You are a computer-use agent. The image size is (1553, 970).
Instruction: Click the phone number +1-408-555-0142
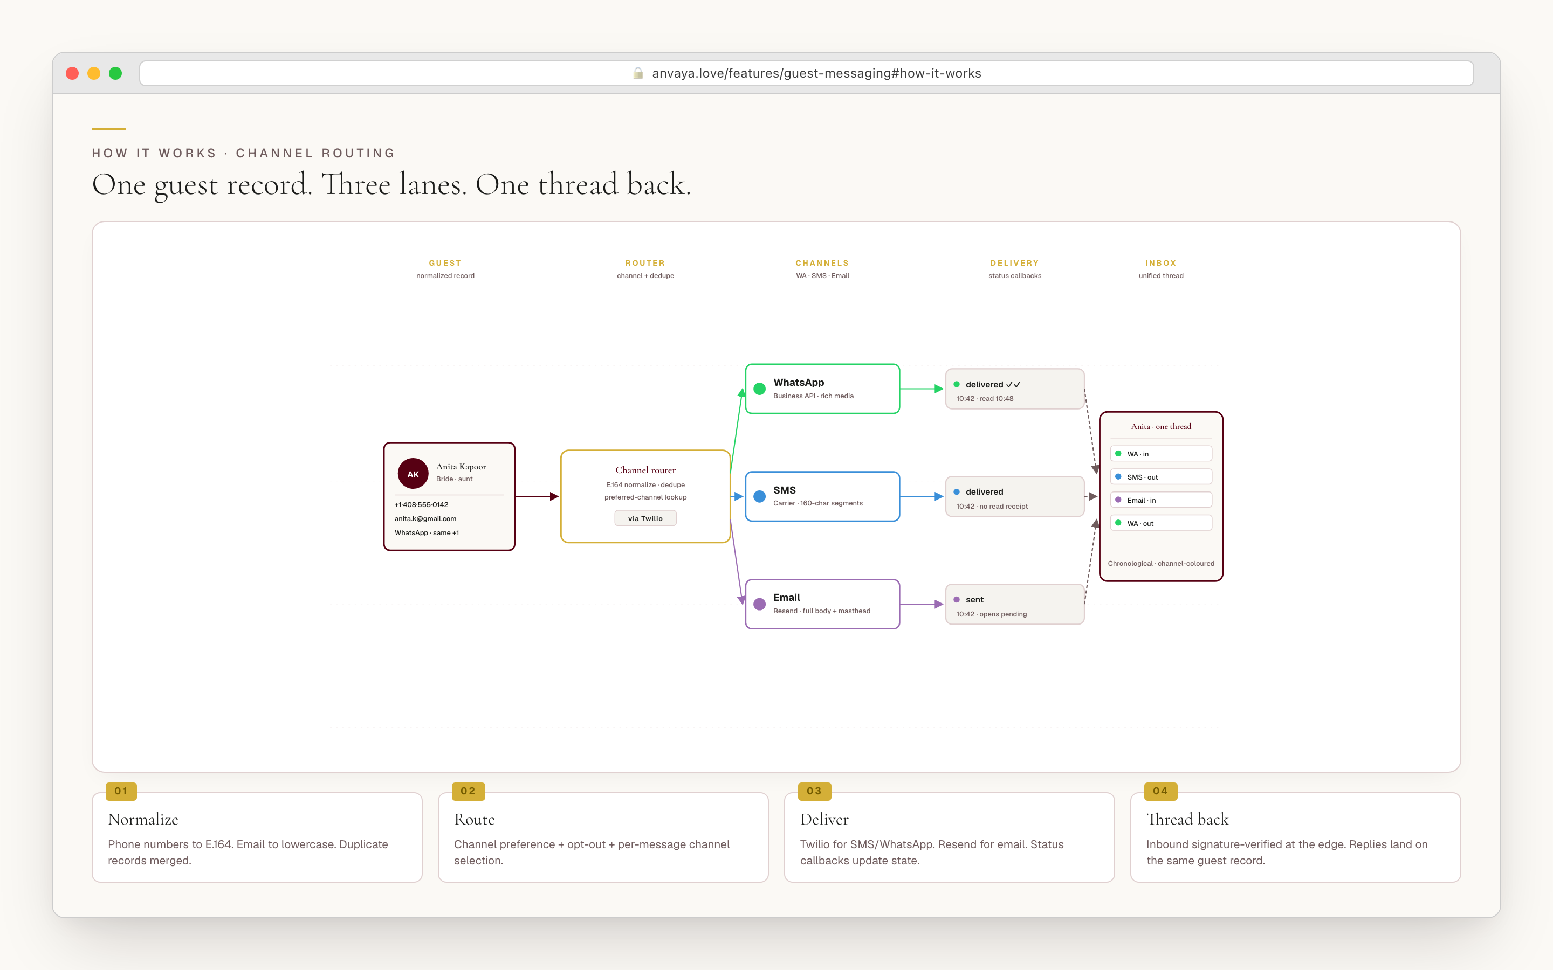421,504
